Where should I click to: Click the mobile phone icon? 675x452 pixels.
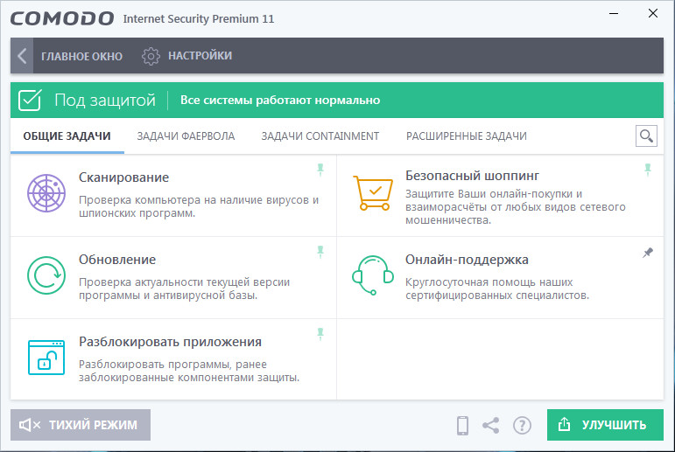[x=463, y=426]
